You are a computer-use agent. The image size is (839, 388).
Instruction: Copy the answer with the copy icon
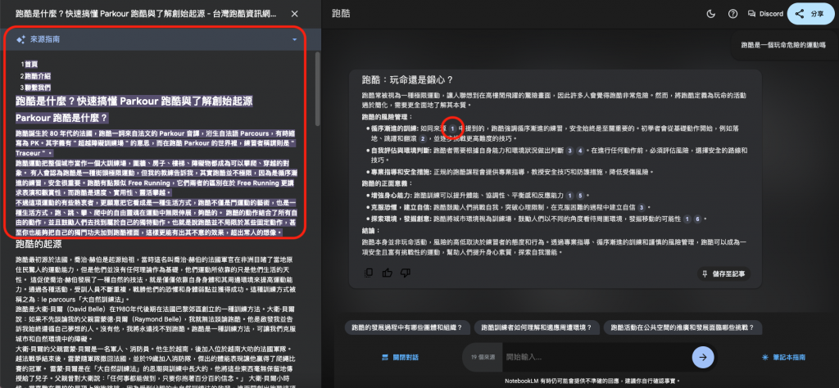tap(369, 273)
